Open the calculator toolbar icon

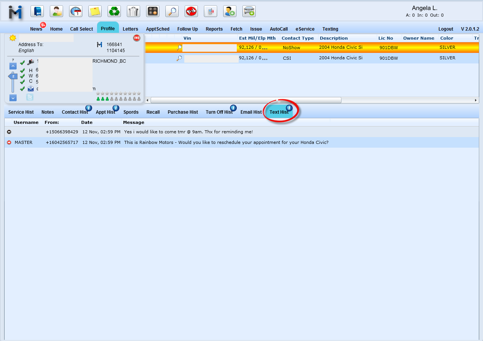153,11
